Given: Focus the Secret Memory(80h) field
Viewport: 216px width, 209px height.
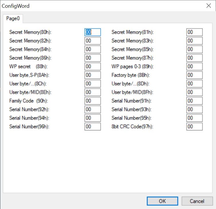Looking at the screenshot, I should pyautogui.click(x=93, y=32).
